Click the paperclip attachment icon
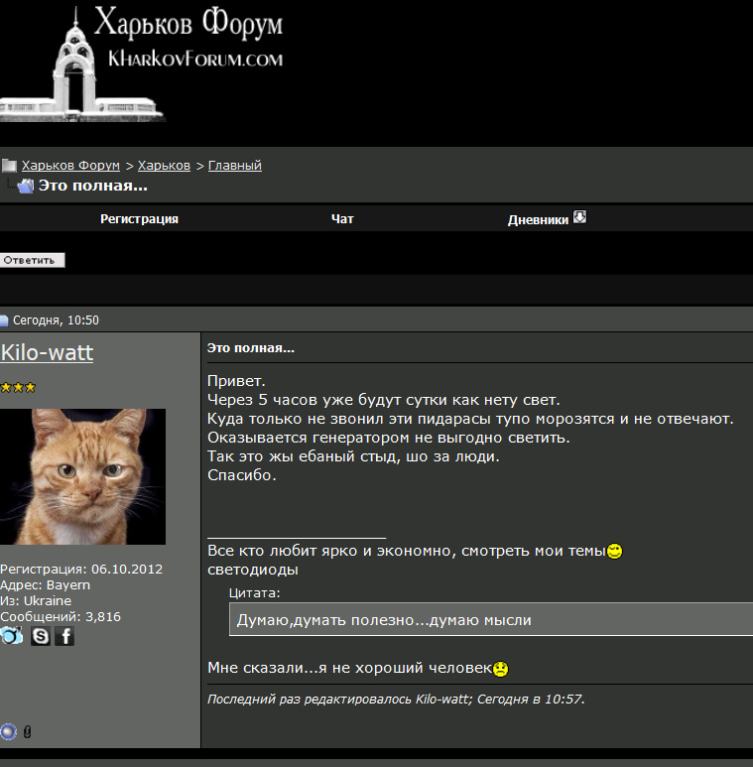Image resolution: width=753 pixels, height=767 pixels. [x=28, y=732]
